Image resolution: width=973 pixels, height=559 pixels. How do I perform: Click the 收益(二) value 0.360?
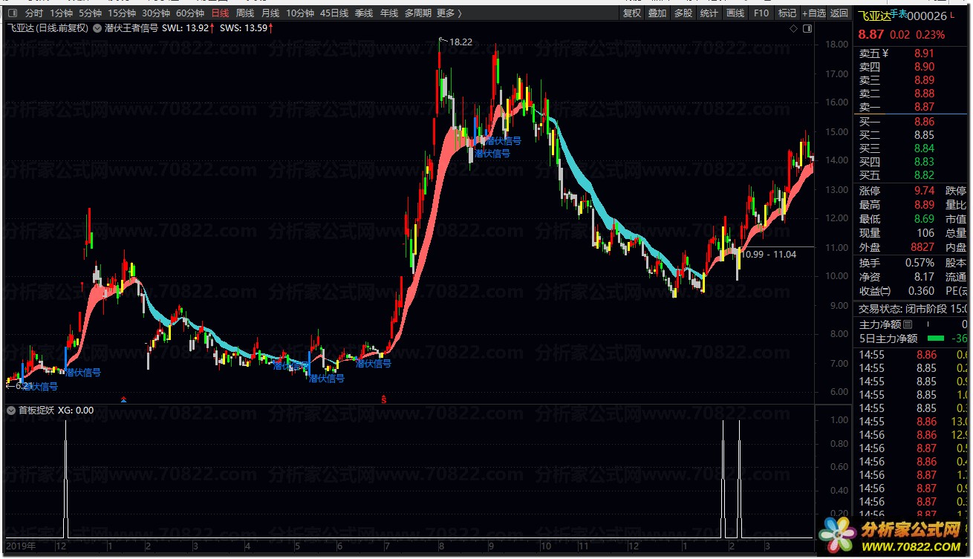(x=922, y=291)
